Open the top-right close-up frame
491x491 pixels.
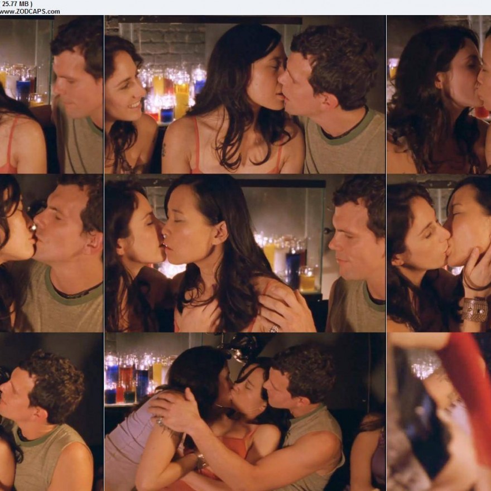pyautogui.click(x=439, y=94)
